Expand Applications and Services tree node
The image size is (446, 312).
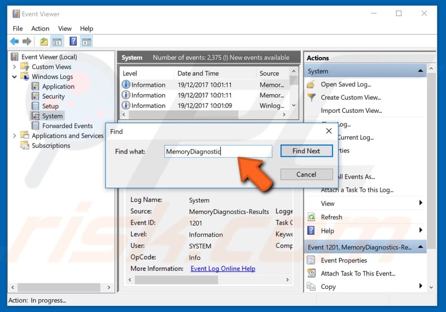14,135
